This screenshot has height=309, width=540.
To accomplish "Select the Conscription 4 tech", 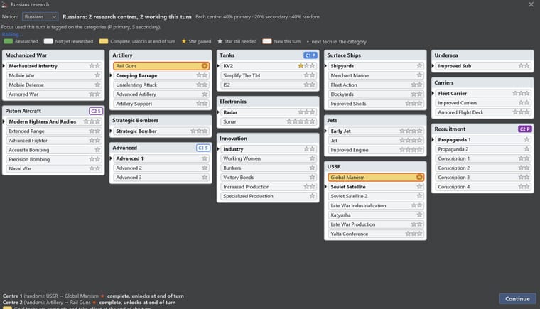I will [482, 187].
